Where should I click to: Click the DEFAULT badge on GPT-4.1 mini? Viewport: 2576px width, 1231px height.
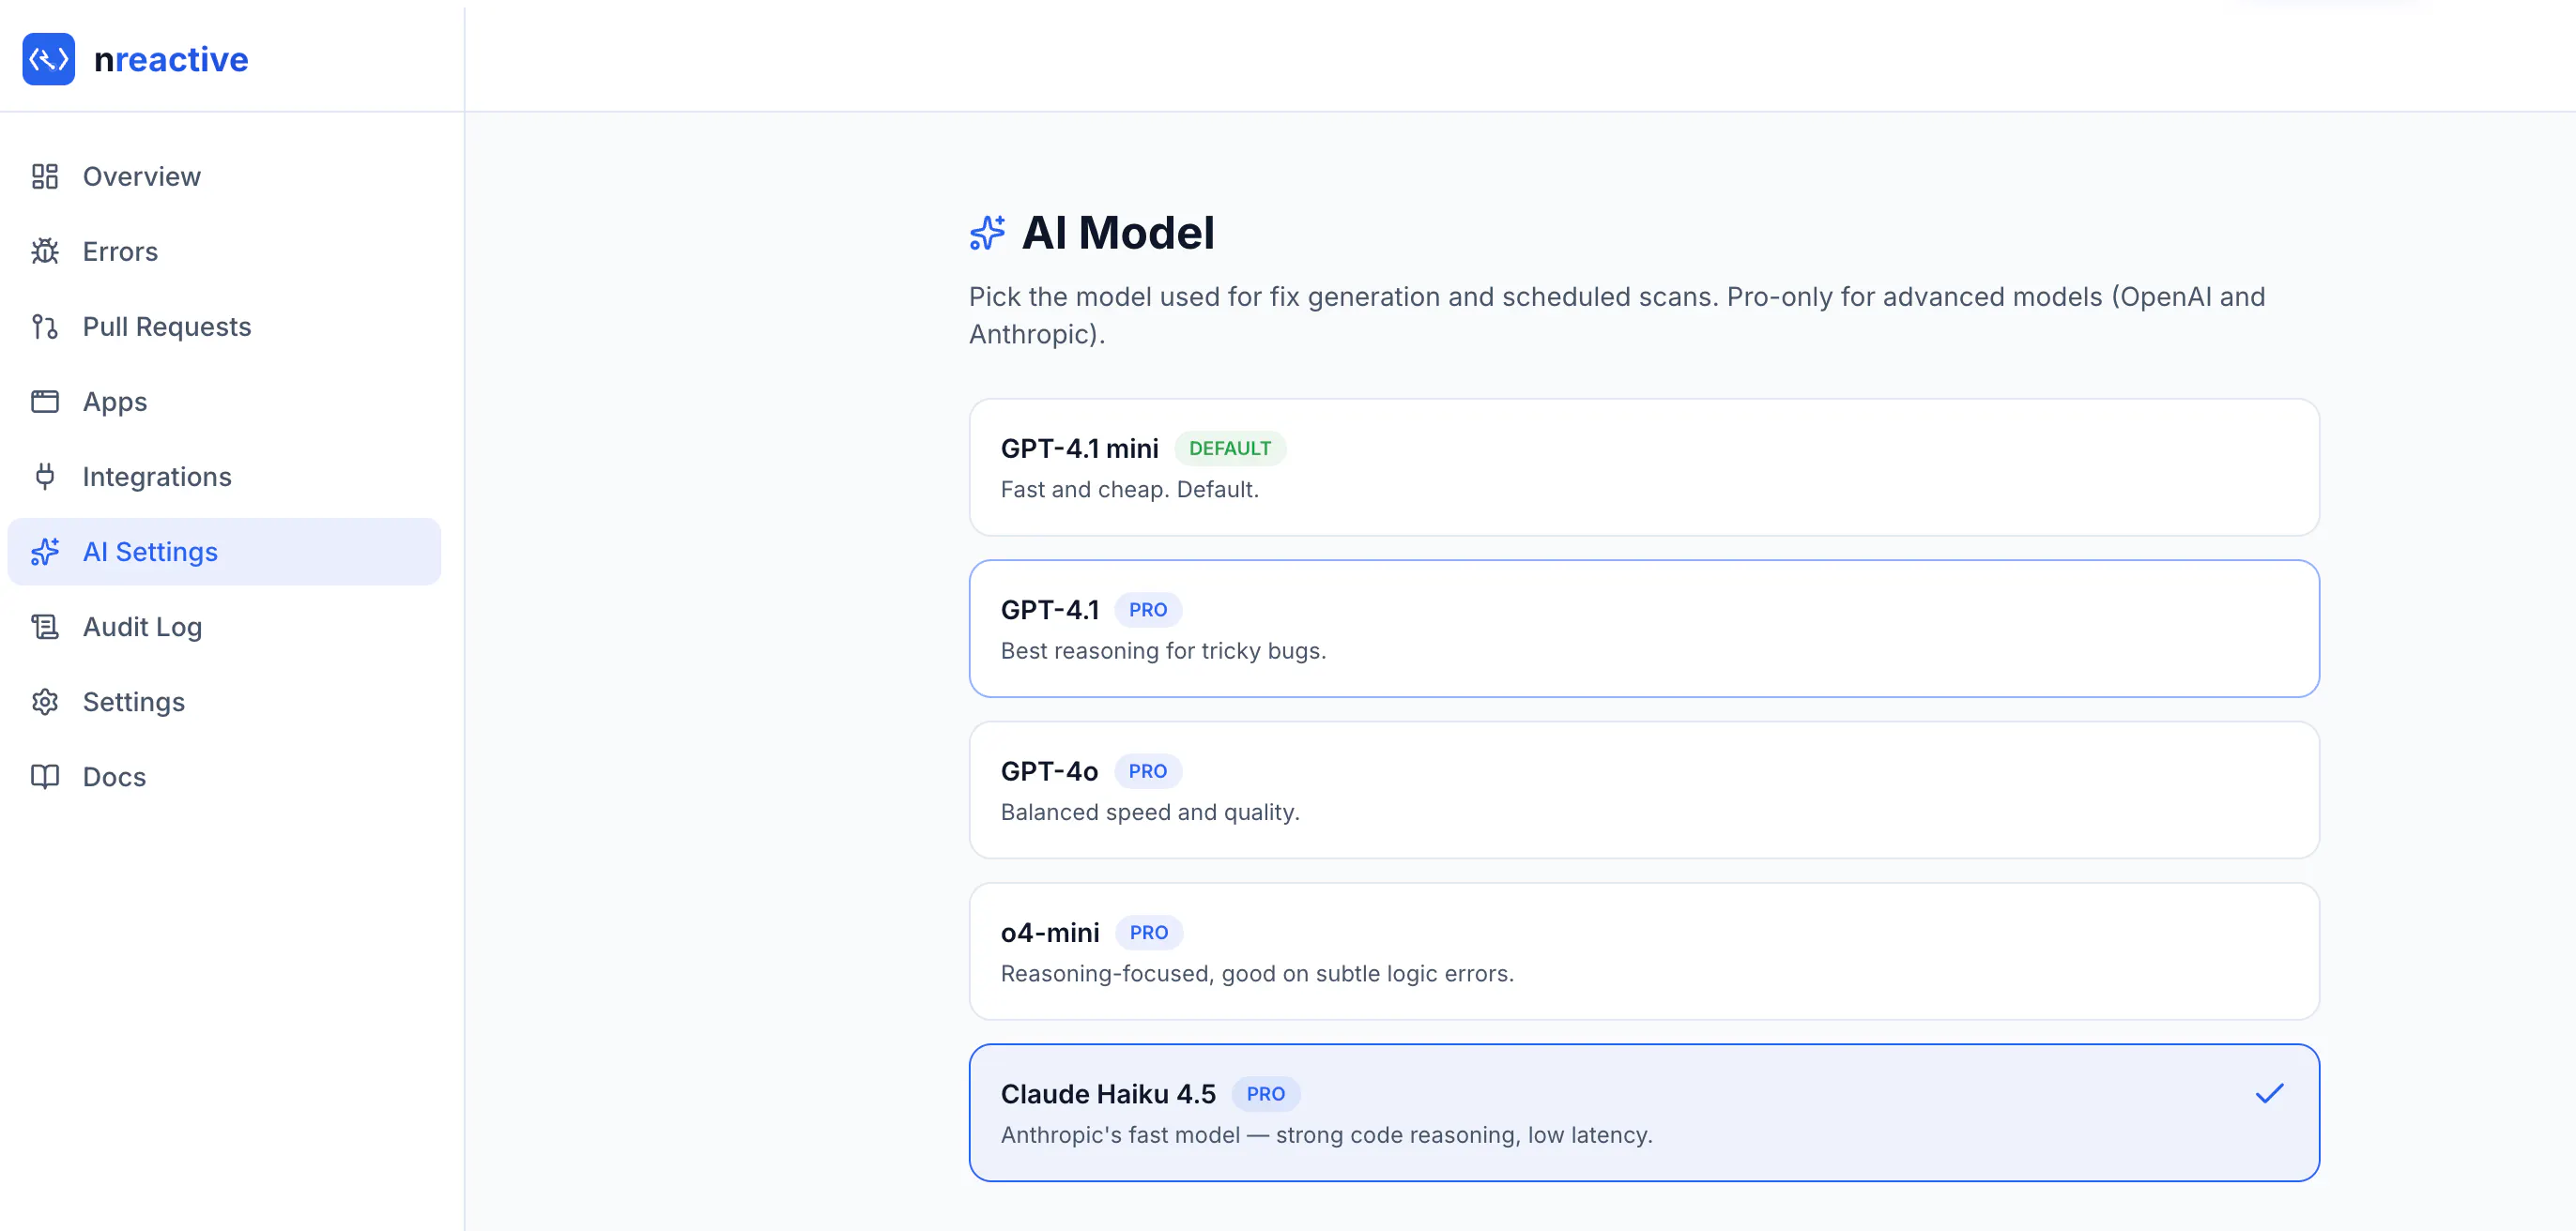(x=1229, y=448)
